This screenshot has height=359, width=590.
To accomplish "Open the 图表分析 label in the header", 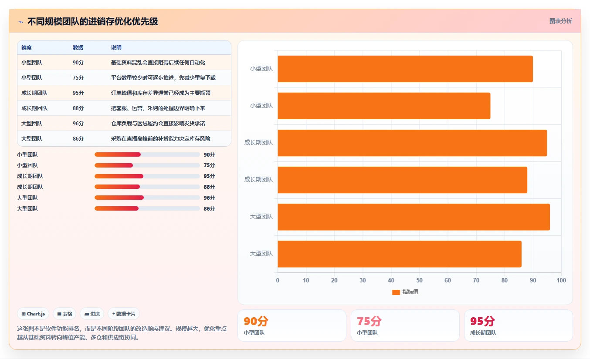I will [x=561, y=21].
